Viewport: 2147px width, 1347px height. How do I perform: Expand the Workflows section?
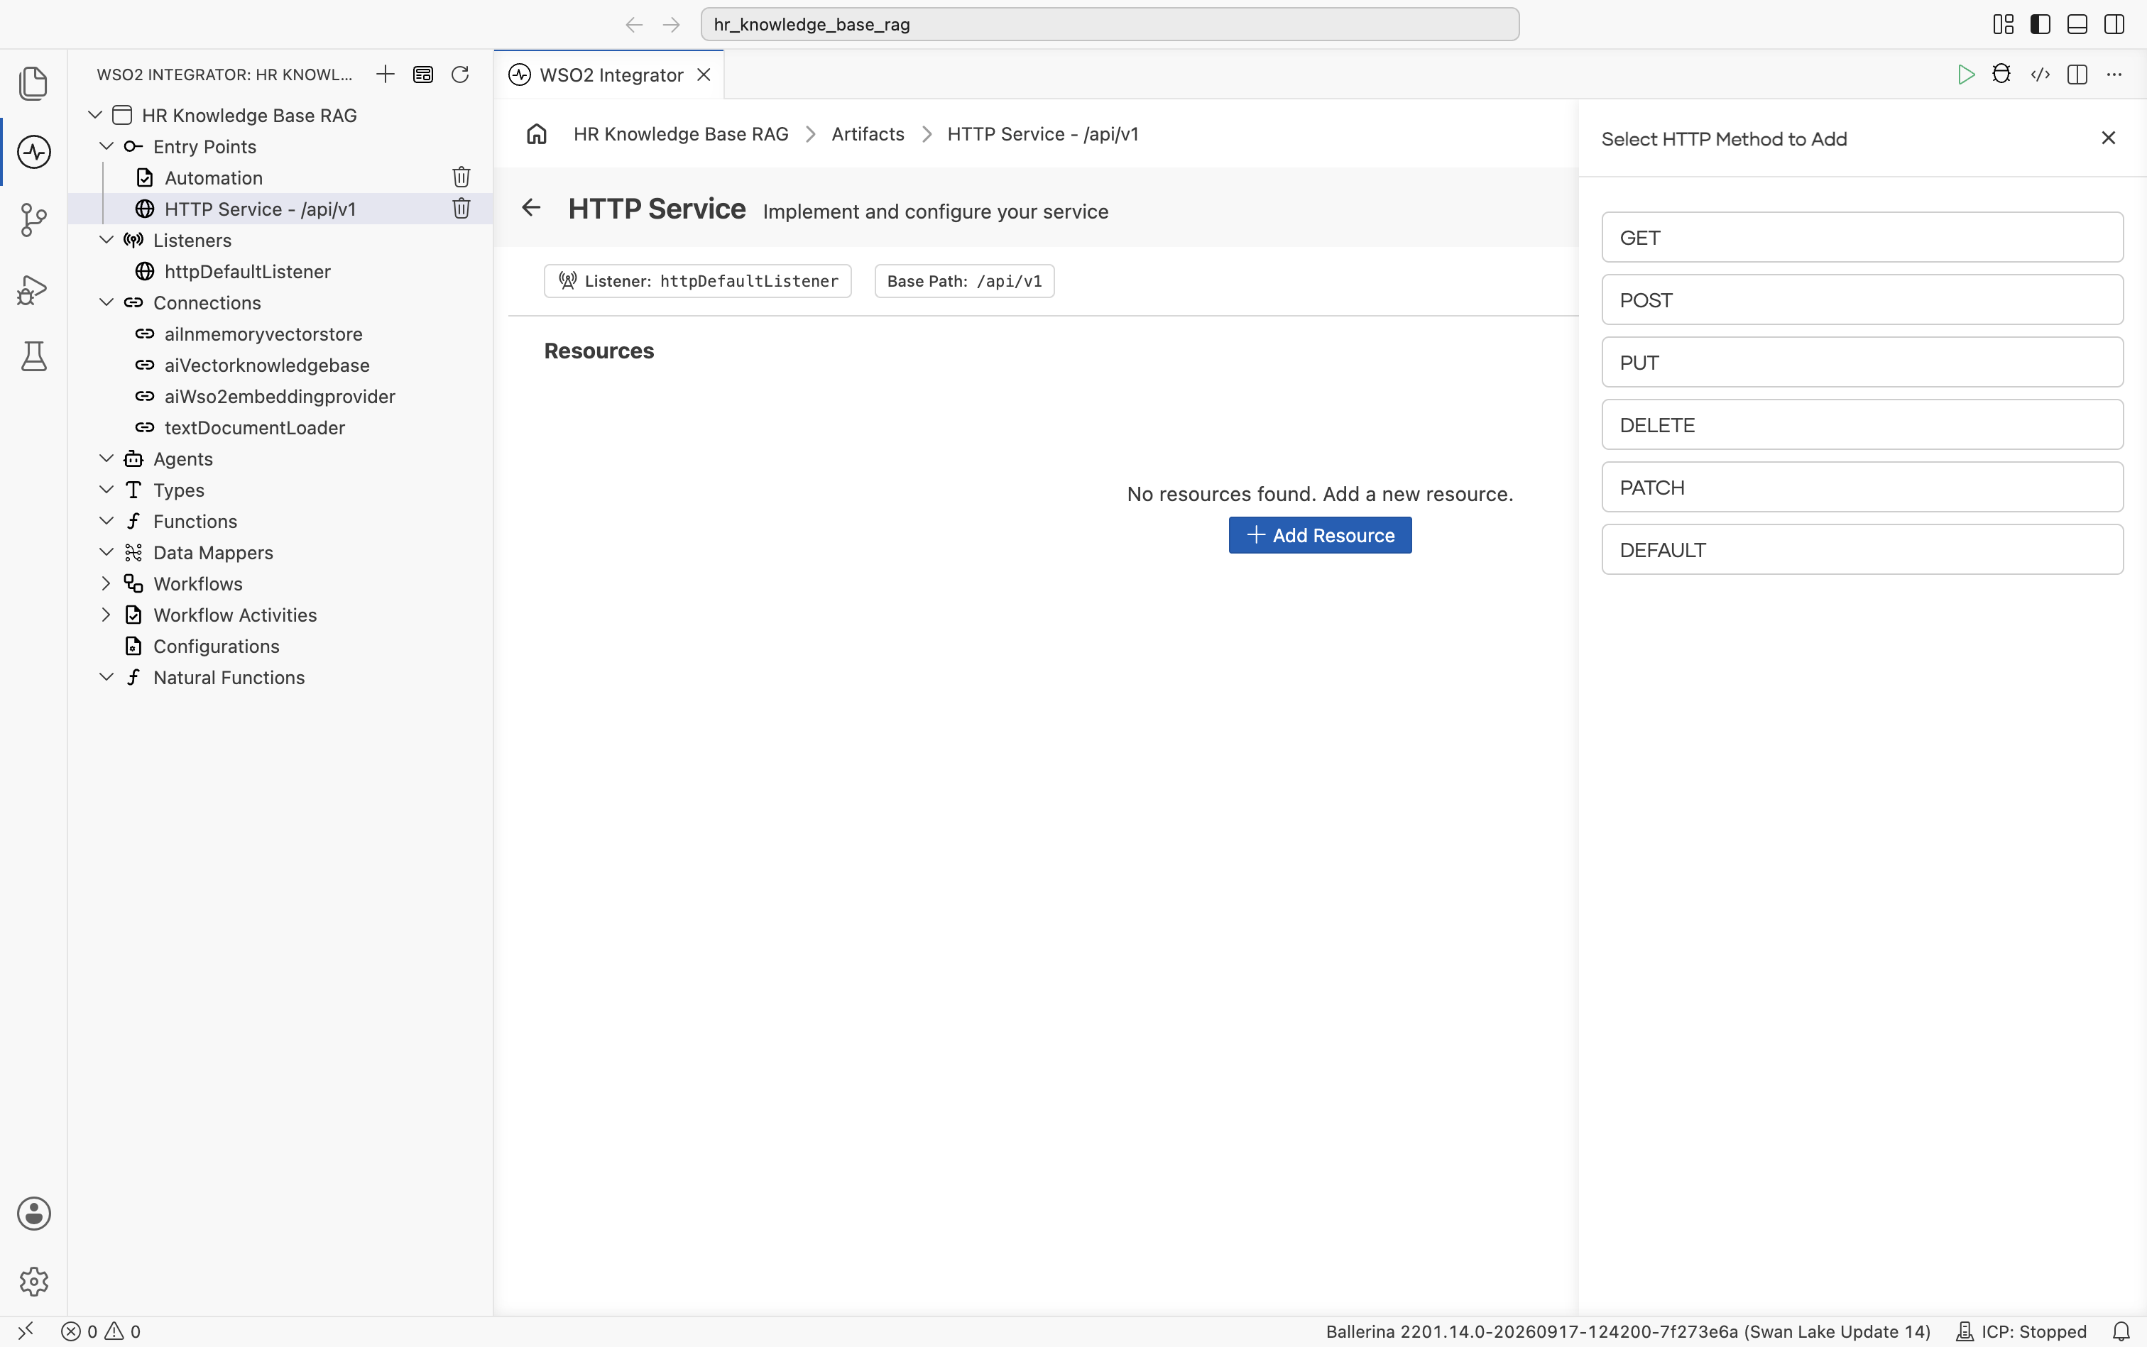tap(106, 583)
